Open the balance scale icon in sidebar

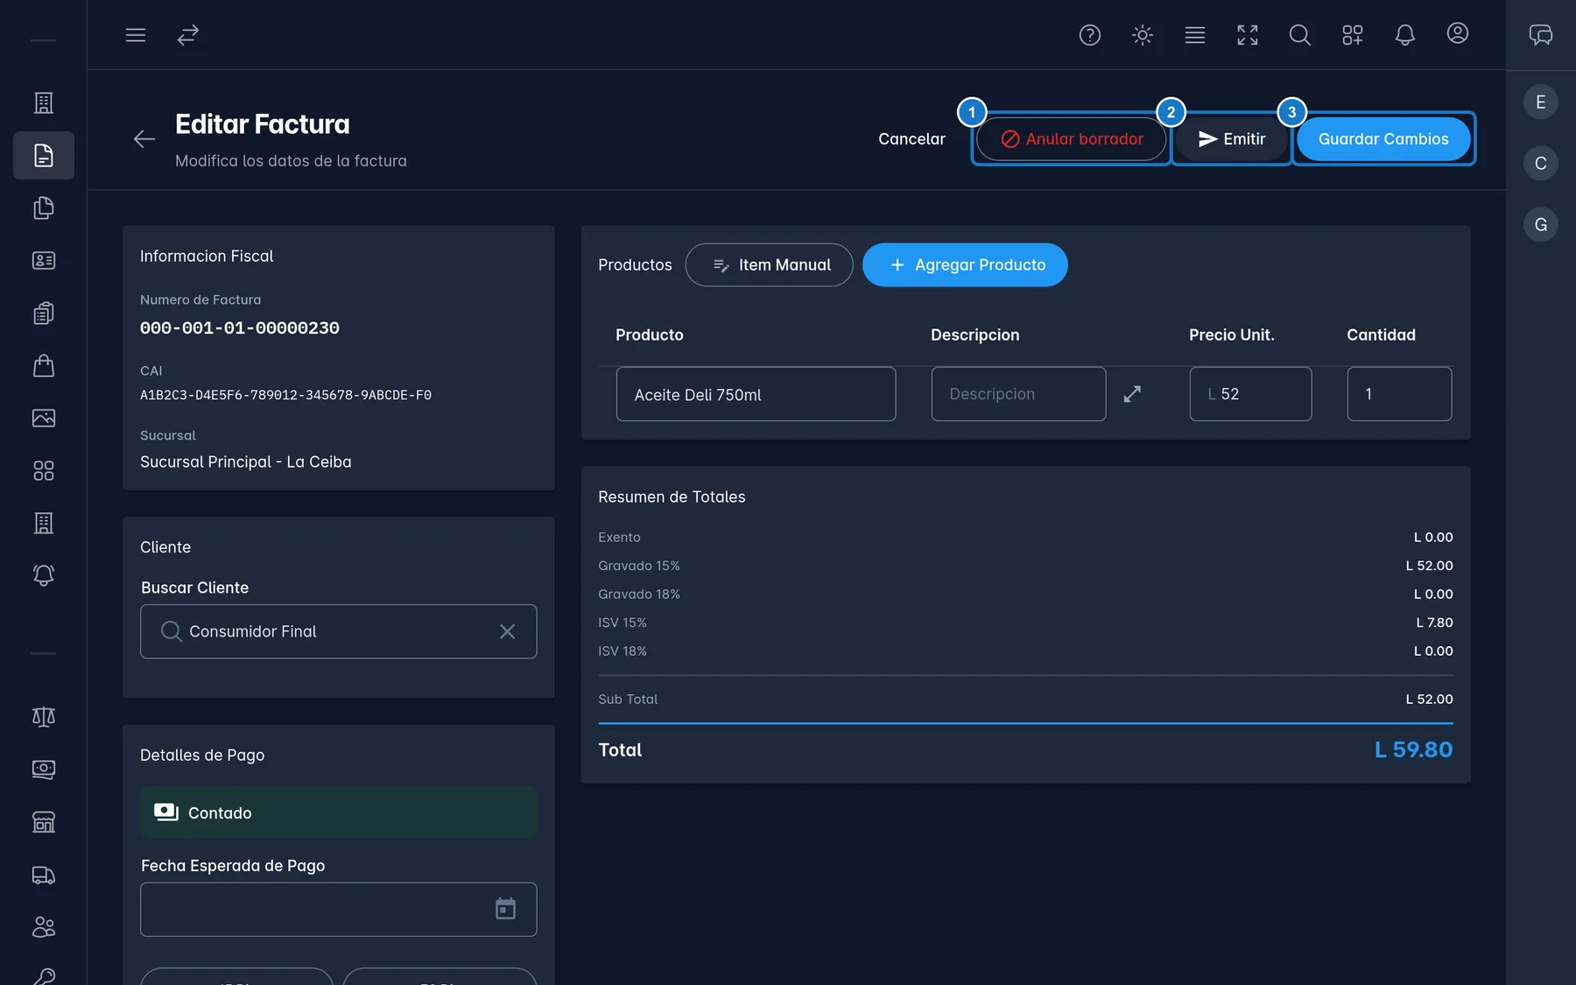(44, 717)
